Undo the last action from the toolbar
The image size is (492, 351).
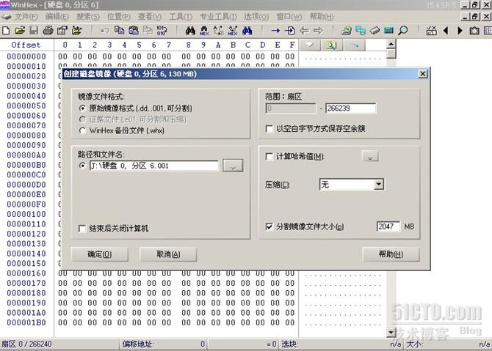pyautogui.click(x=105, y=30)
